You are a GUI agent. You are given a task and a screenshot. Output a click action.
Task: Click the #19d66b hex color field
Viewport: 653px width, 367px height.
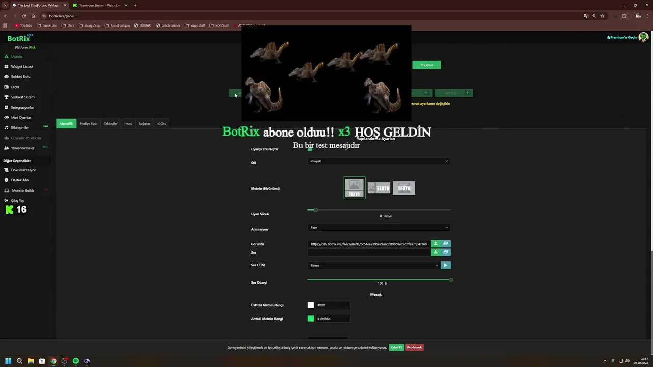click(333, 319)
